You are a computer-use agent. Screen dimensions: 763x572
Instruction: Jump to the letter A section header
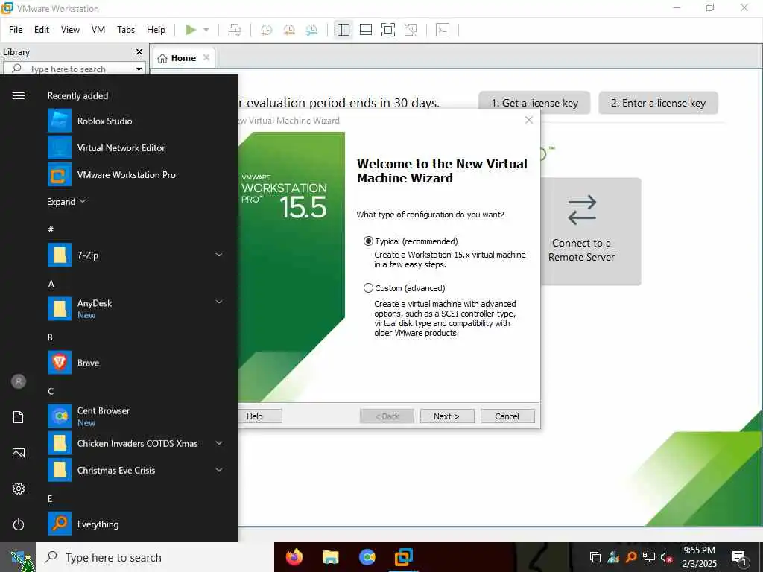(51, 284)
